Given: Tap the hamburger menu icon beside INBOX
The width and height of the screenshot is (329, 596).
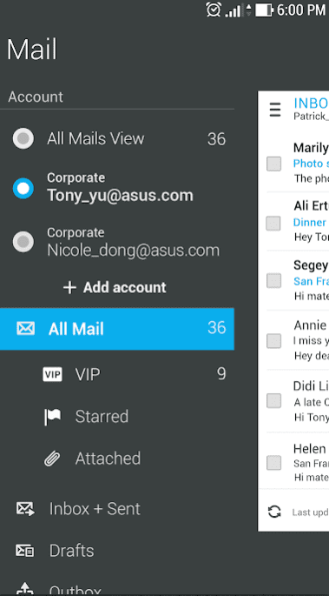Looking at the screenshot, I should [275, 110].
